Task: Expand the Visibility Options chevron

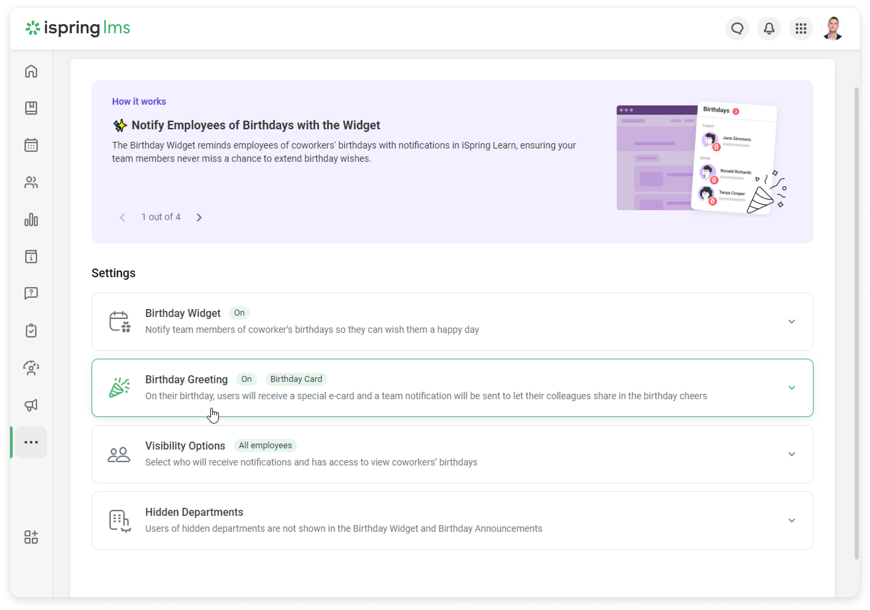Action: [x=791, y=454]
